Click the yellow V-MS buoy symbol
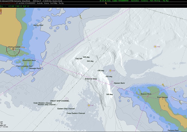Viewport: 187px width, 132px height. (x=155, y=47)
